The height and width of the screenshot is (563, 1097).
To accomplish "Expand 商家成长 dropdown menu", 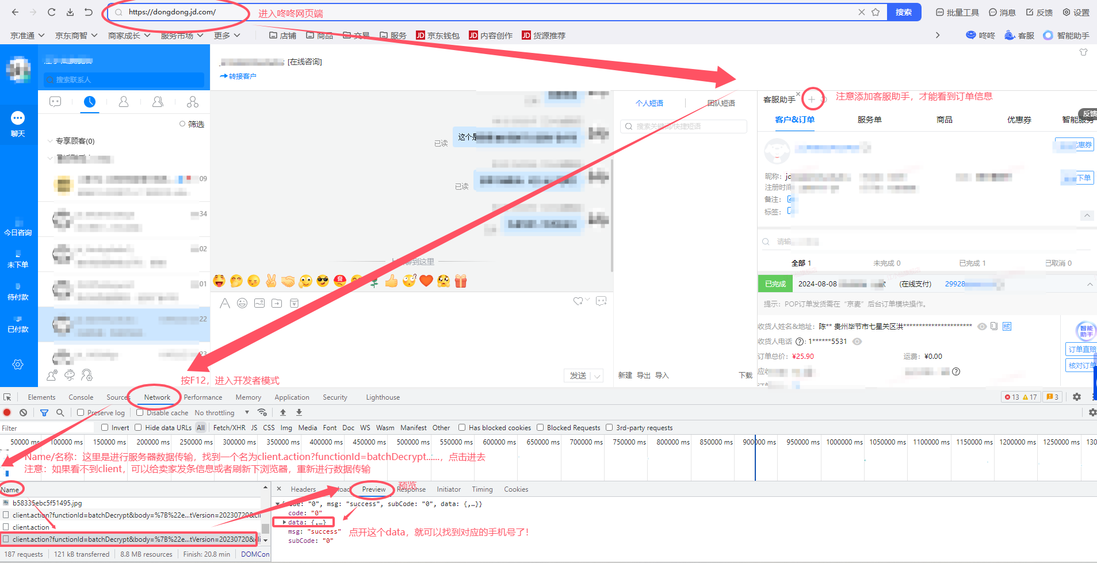I will click(x=129, y=36).
